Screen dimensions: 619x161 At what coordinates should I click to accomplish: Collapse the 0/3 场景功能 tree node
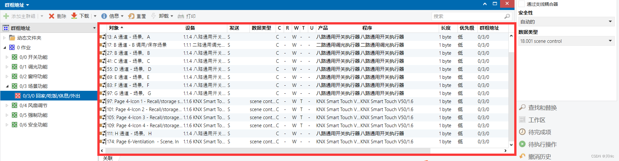(x=7, y=86)
